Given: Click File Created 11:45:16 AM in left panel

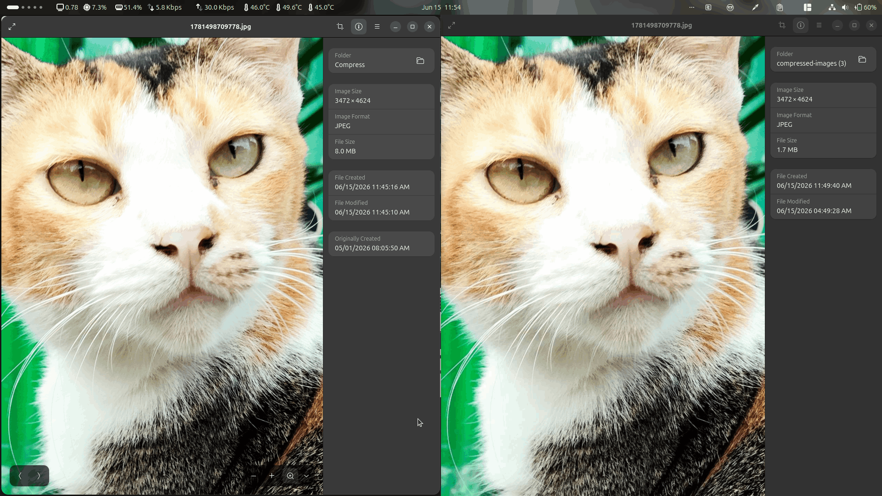Looking at the screenshot, I should [x=381, y=183].
